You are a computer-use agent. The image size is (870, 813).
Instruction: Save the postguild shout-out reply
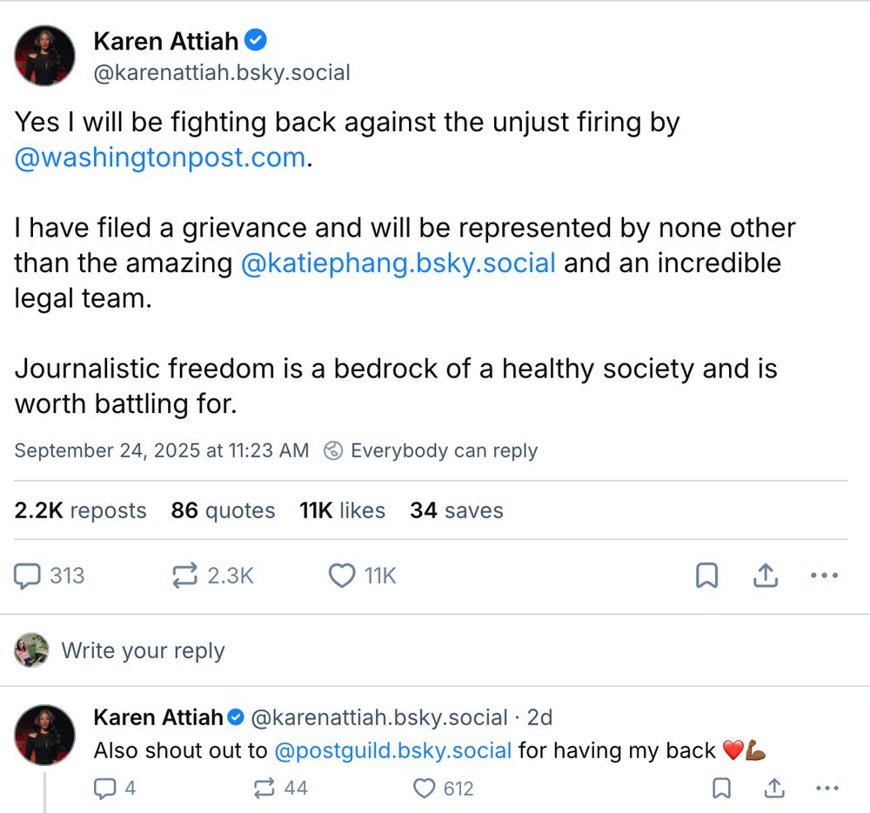coord(721,789)
